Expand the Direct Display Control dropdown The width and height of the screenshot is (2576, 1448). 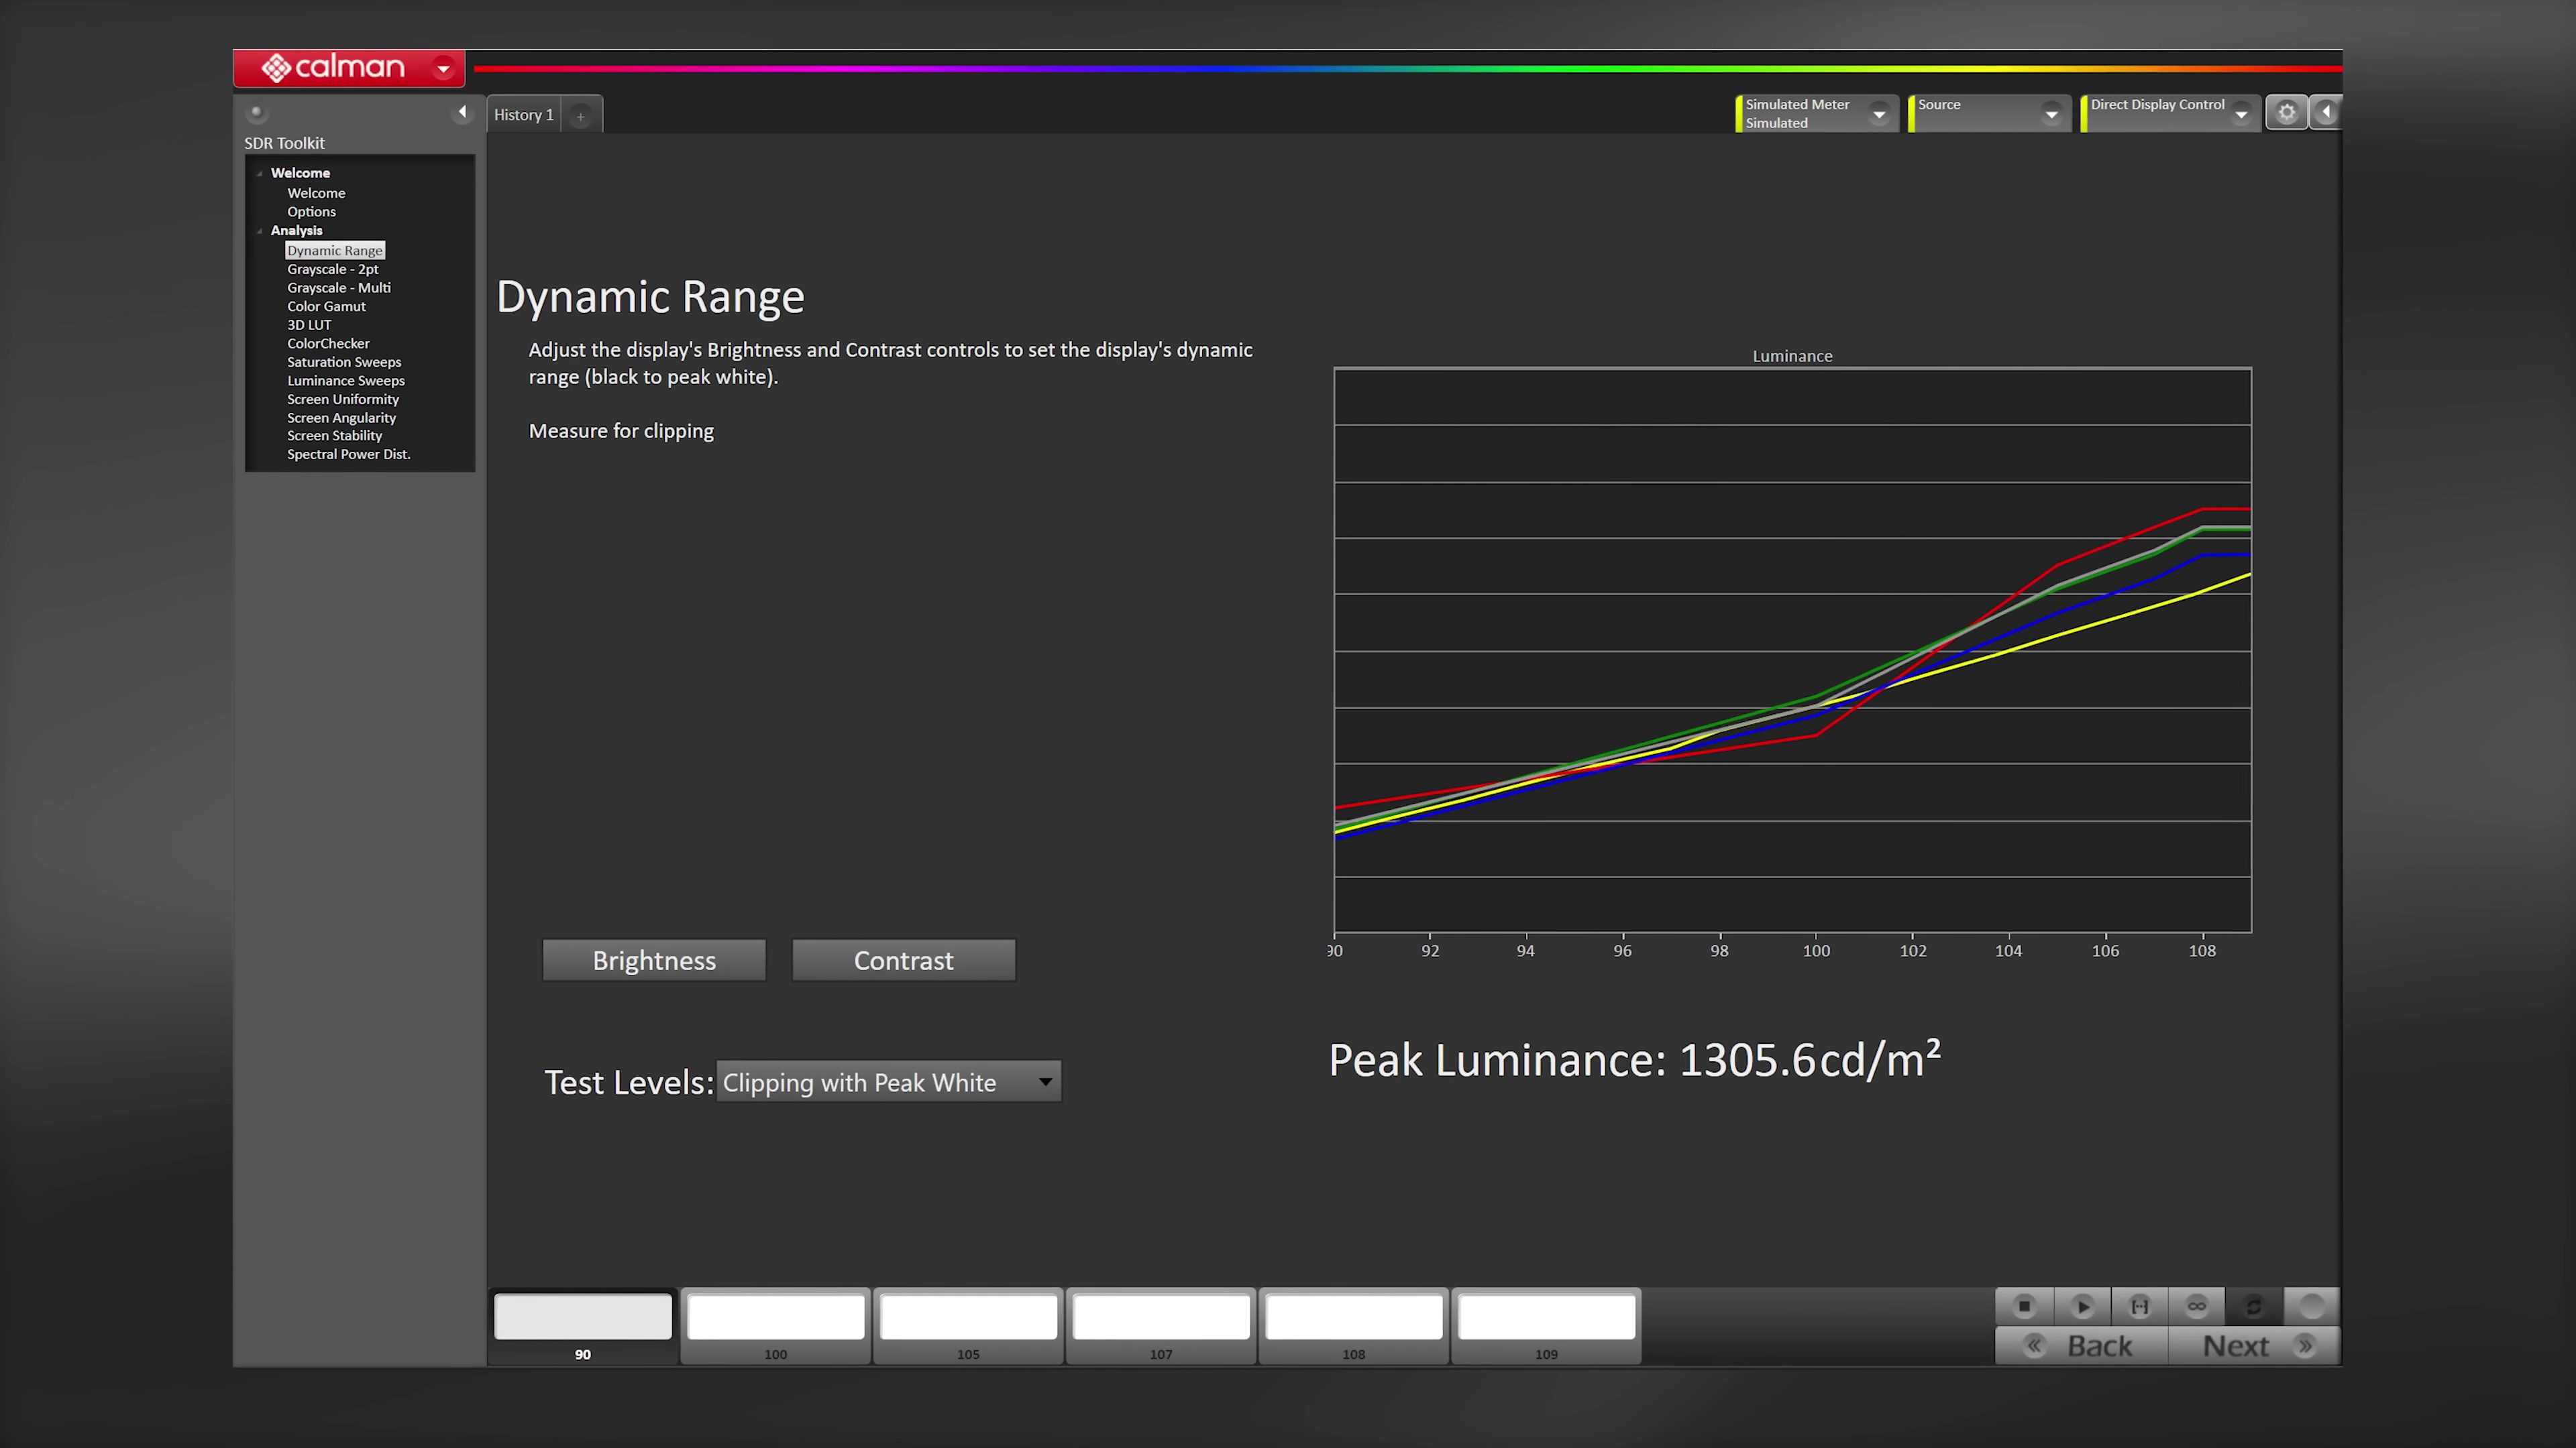(2169, 113)
